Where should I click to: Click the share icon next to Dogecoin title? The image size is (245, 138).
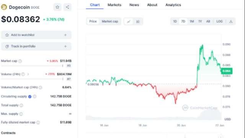pos(67,7)
